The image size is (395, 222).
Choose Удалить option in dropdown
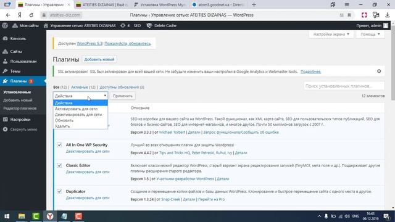coord(80,126)
